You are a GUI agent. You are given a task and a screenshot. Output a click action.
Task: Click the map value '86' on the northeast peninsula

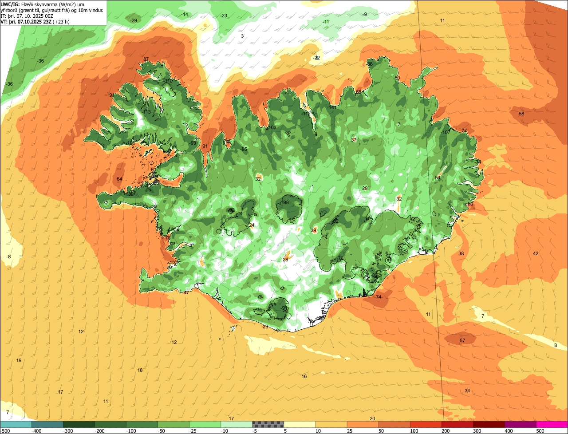click(x=370, y=64)
